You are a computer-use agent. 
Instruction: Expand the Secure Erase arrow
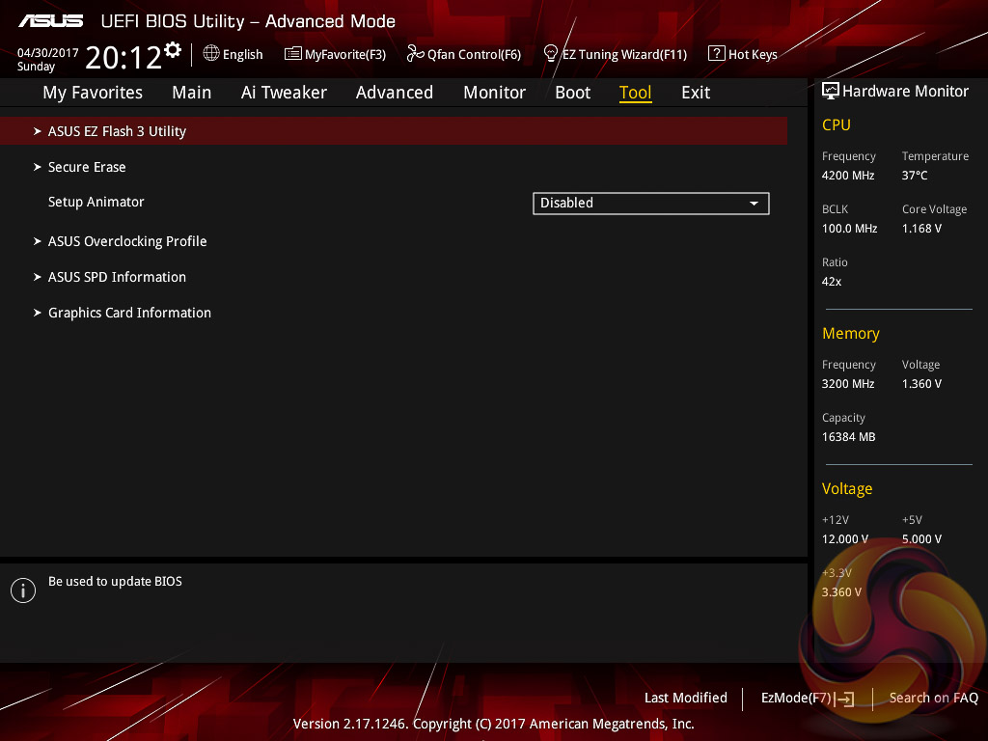click(38, 167)
